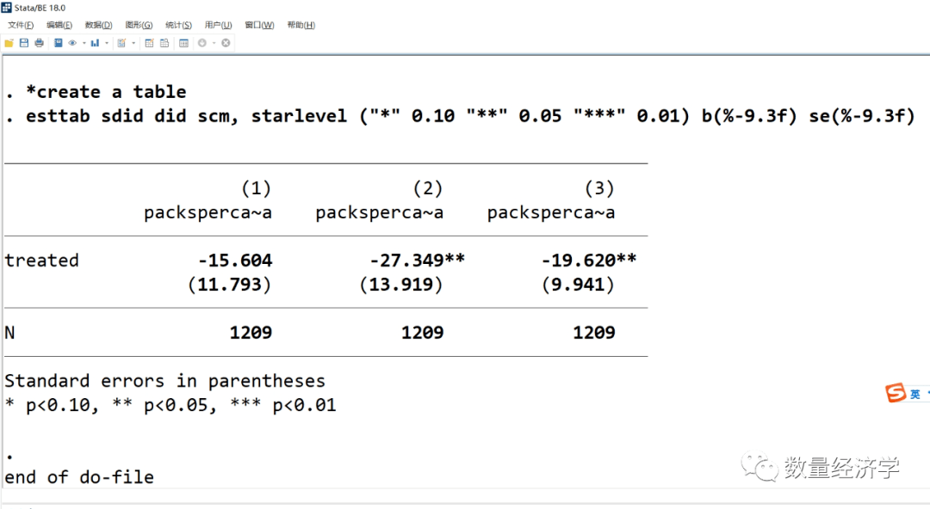The width and height of the screenshot is (930, 509).
Task: Click the Print toolbar icon
Action: pyautogui.click(x=40, y=43)
